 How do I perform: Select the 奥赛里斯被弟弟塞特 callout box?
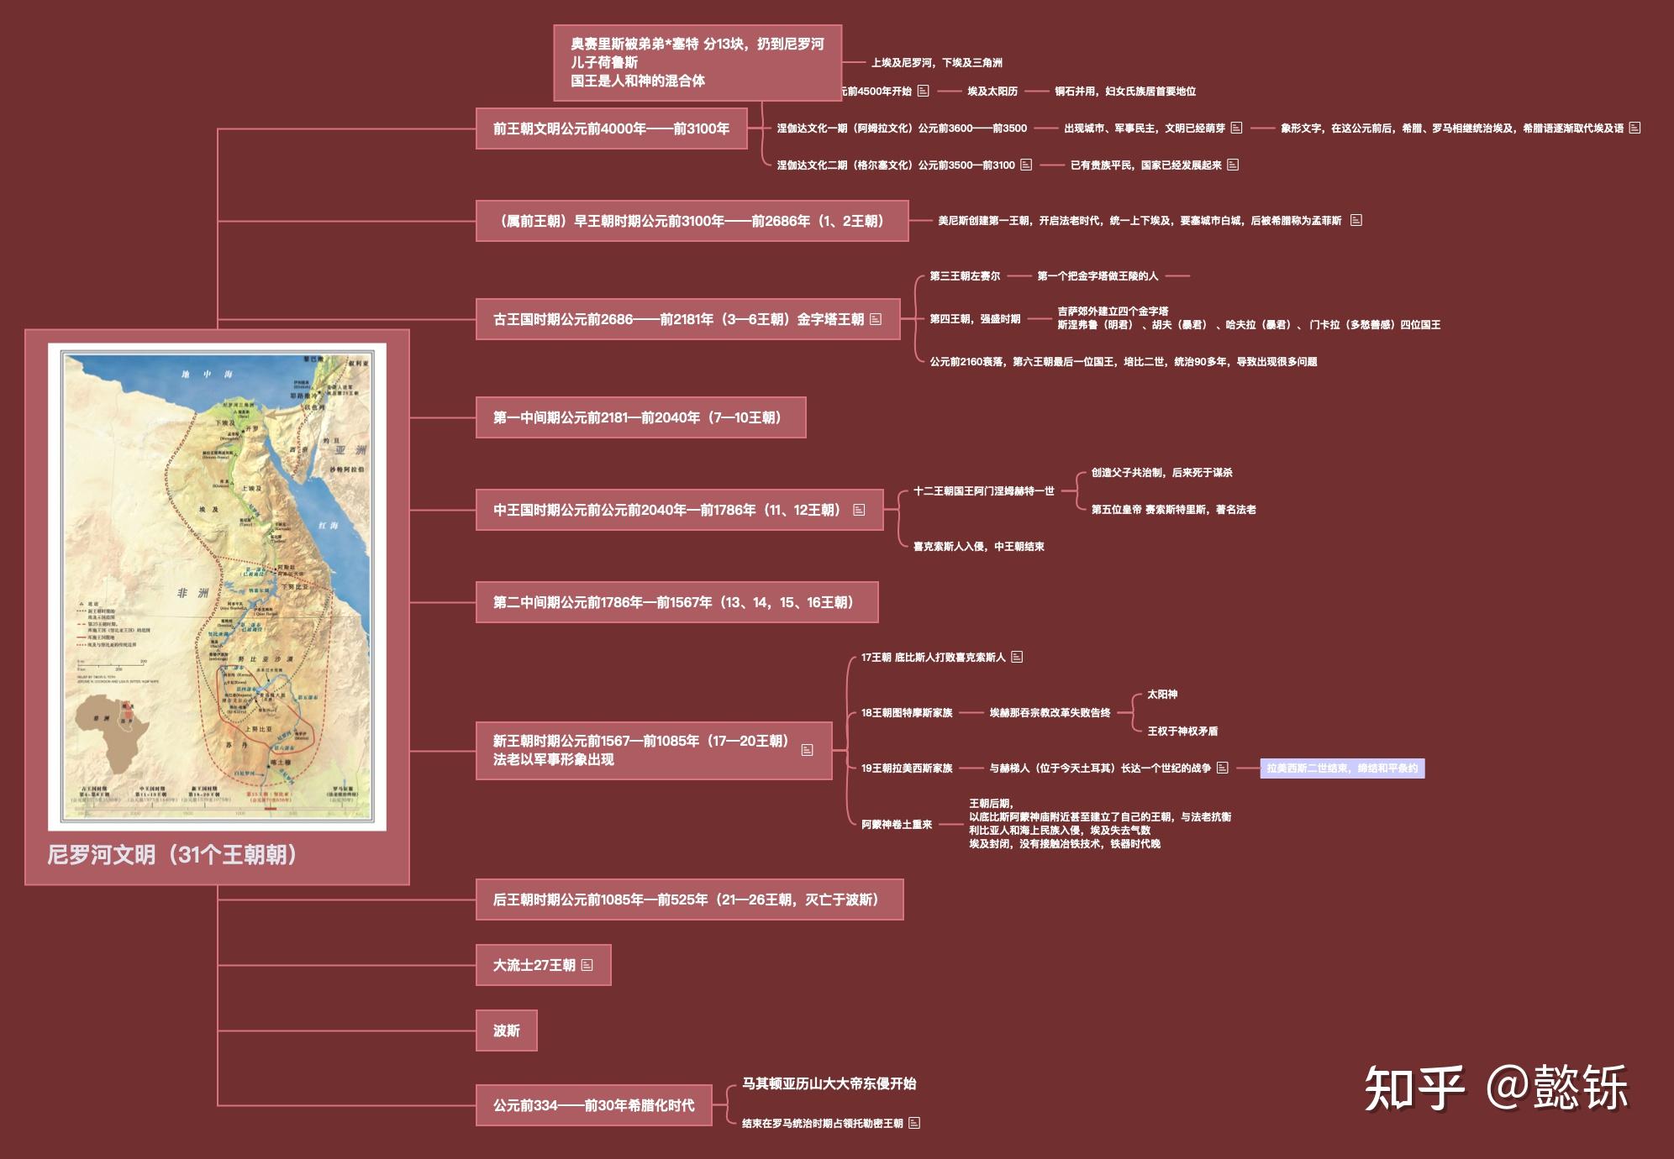coord(697,63)
